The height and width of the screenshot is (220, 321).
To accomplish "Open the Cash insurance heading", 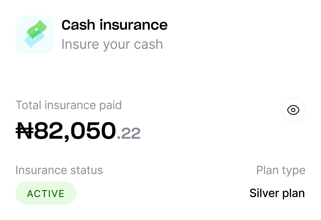I will [x=114, y=25].
